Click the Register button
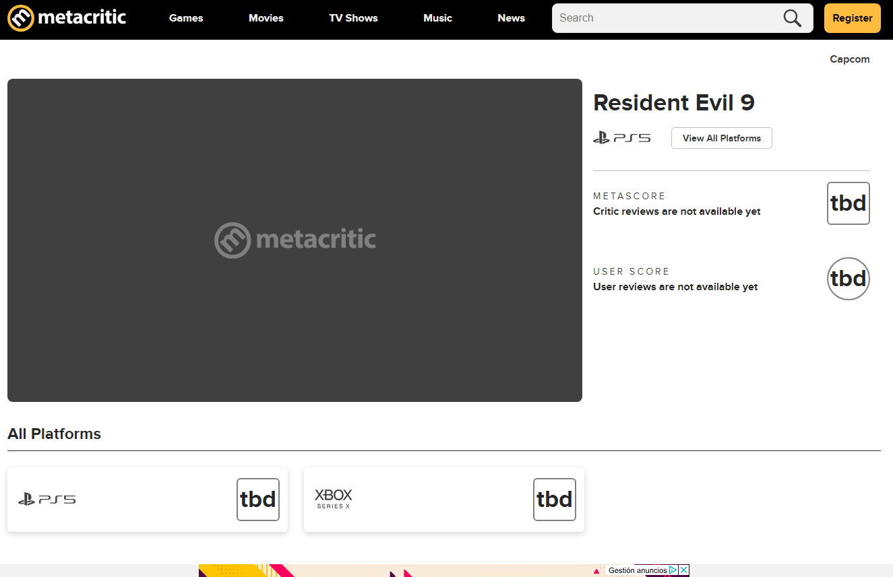 click(853, 18)
